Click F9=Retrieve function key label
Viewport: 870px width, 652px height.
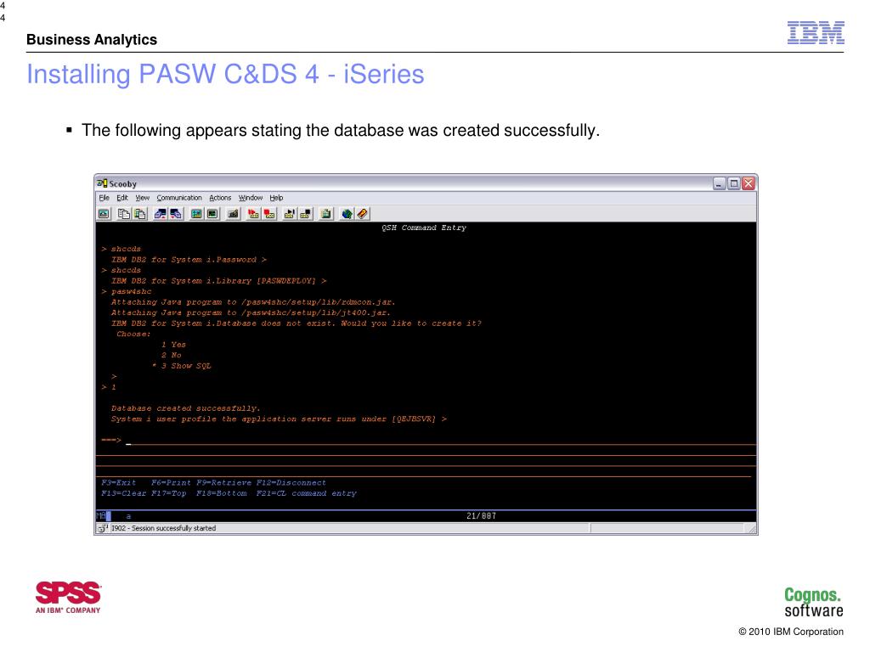223,483
